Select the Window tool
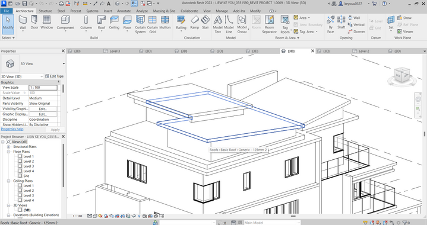The height and width of the screenshot is (225, 427). (x=47, y=22)
